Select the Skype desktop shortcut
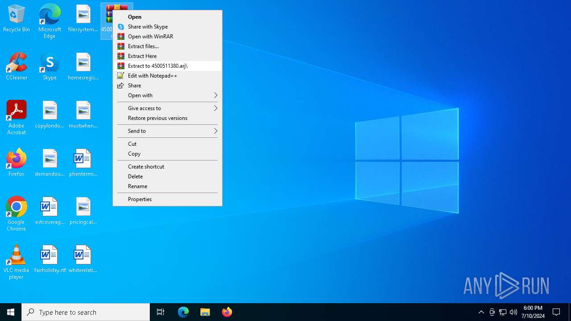 50,67
